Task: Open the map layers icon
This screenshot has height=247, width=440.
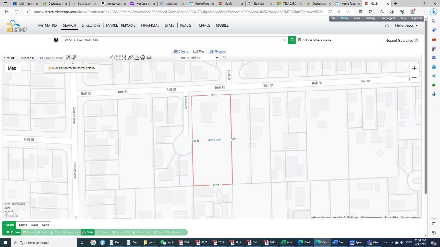Action: [143, 58]
